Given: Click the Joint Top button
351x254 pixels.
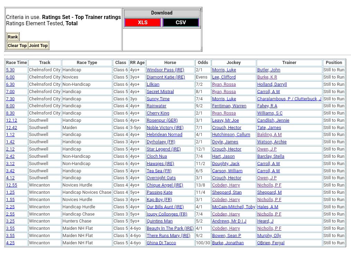Looking at the screenshot, I should pos(38,46).
